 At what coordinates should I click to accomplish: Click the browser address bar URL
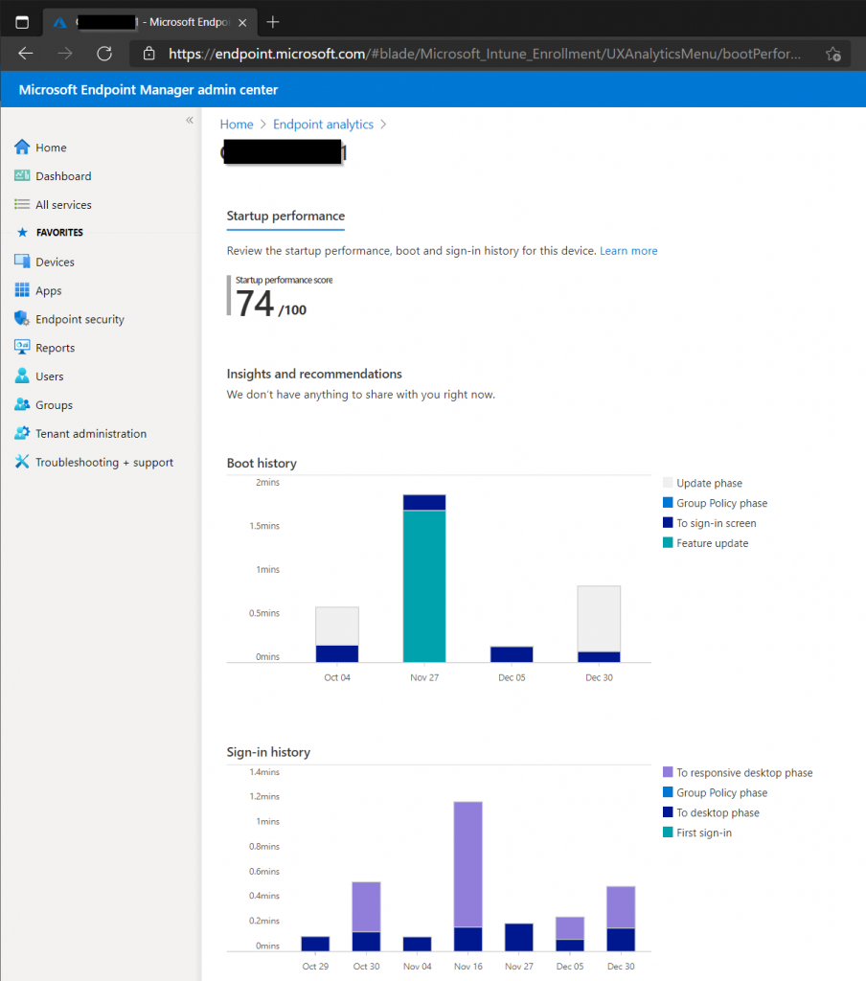pos(485,54)
